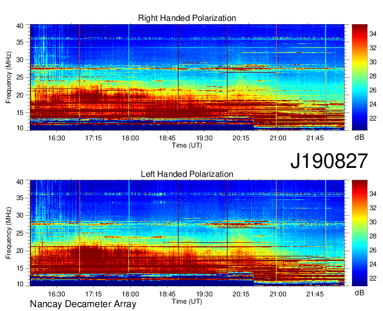Click the 35 MHz tick on the Right Handed plot

tap(20, 42)
